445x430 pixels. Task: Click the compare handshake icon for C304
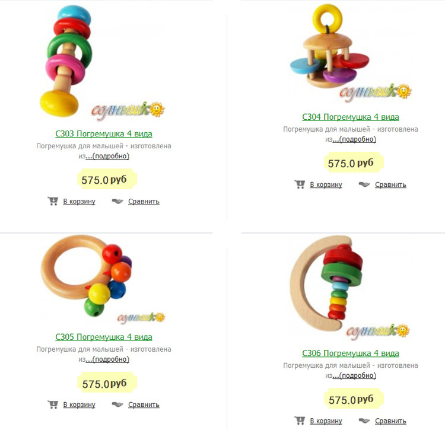pos(364,184)
